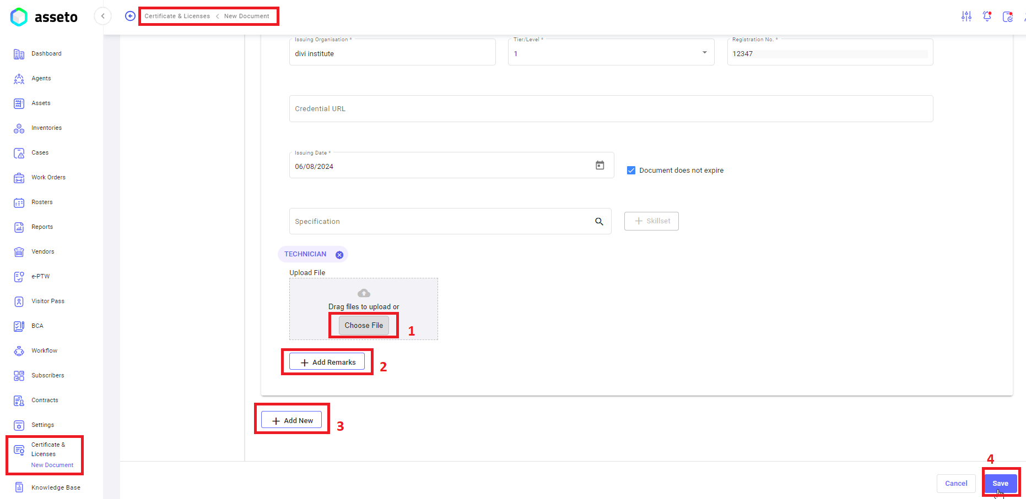
Task: Focus the Credential URL field
Action: coord(611,109)
